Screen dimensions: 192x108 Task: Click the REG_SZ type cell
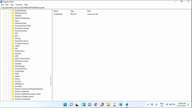[73, 14]
